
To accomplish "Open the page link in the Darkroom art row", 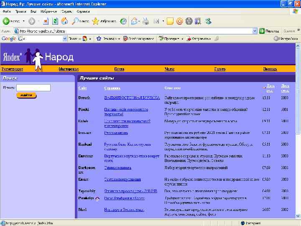I will (x=117, y=167).
